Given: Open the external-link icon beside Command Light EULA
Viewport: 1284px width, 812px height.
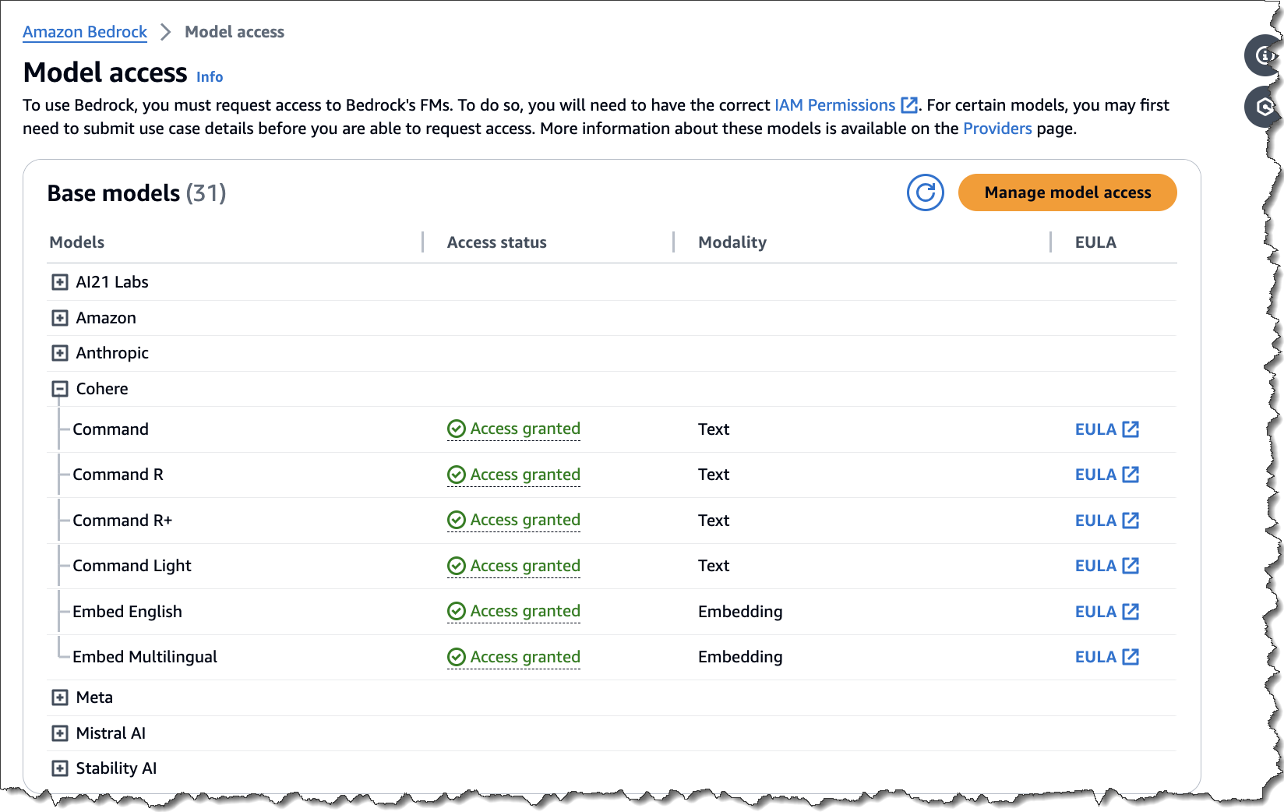Looking at the screenshot, I should point(1131,566).
